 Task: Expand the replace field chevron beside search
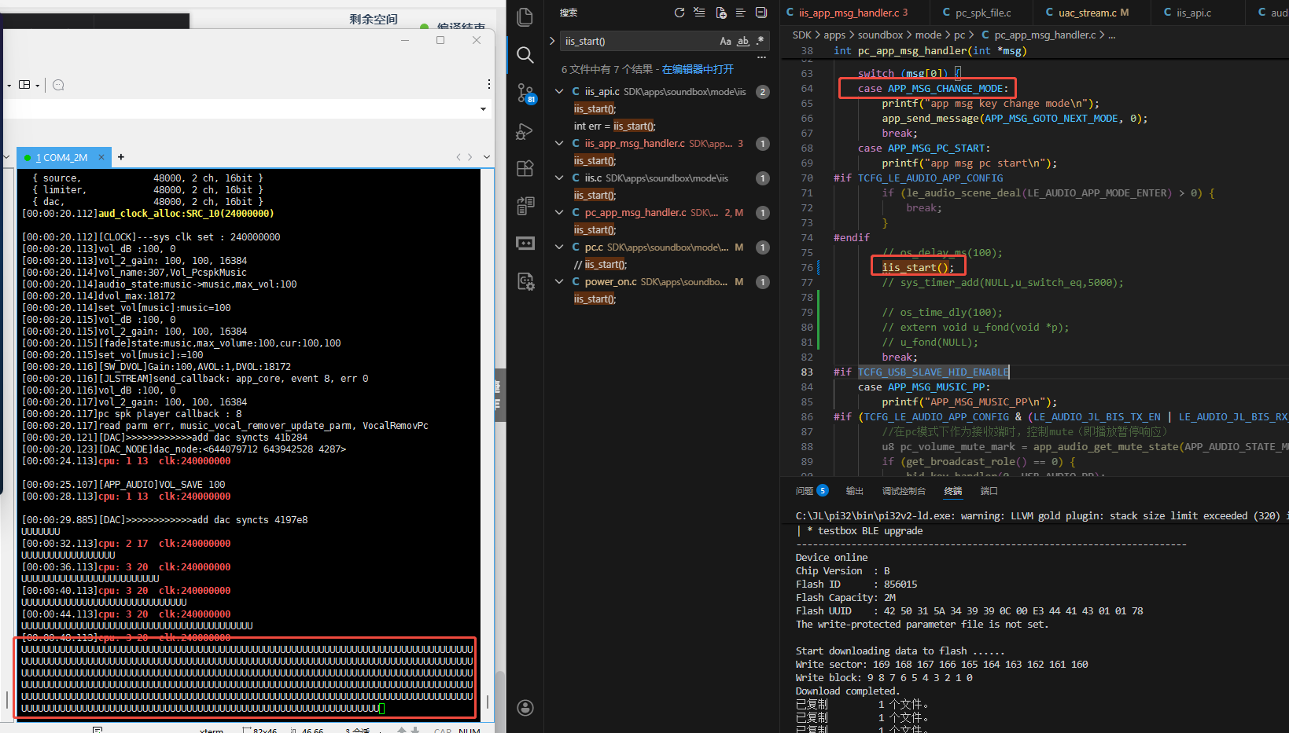coord(552,41)
